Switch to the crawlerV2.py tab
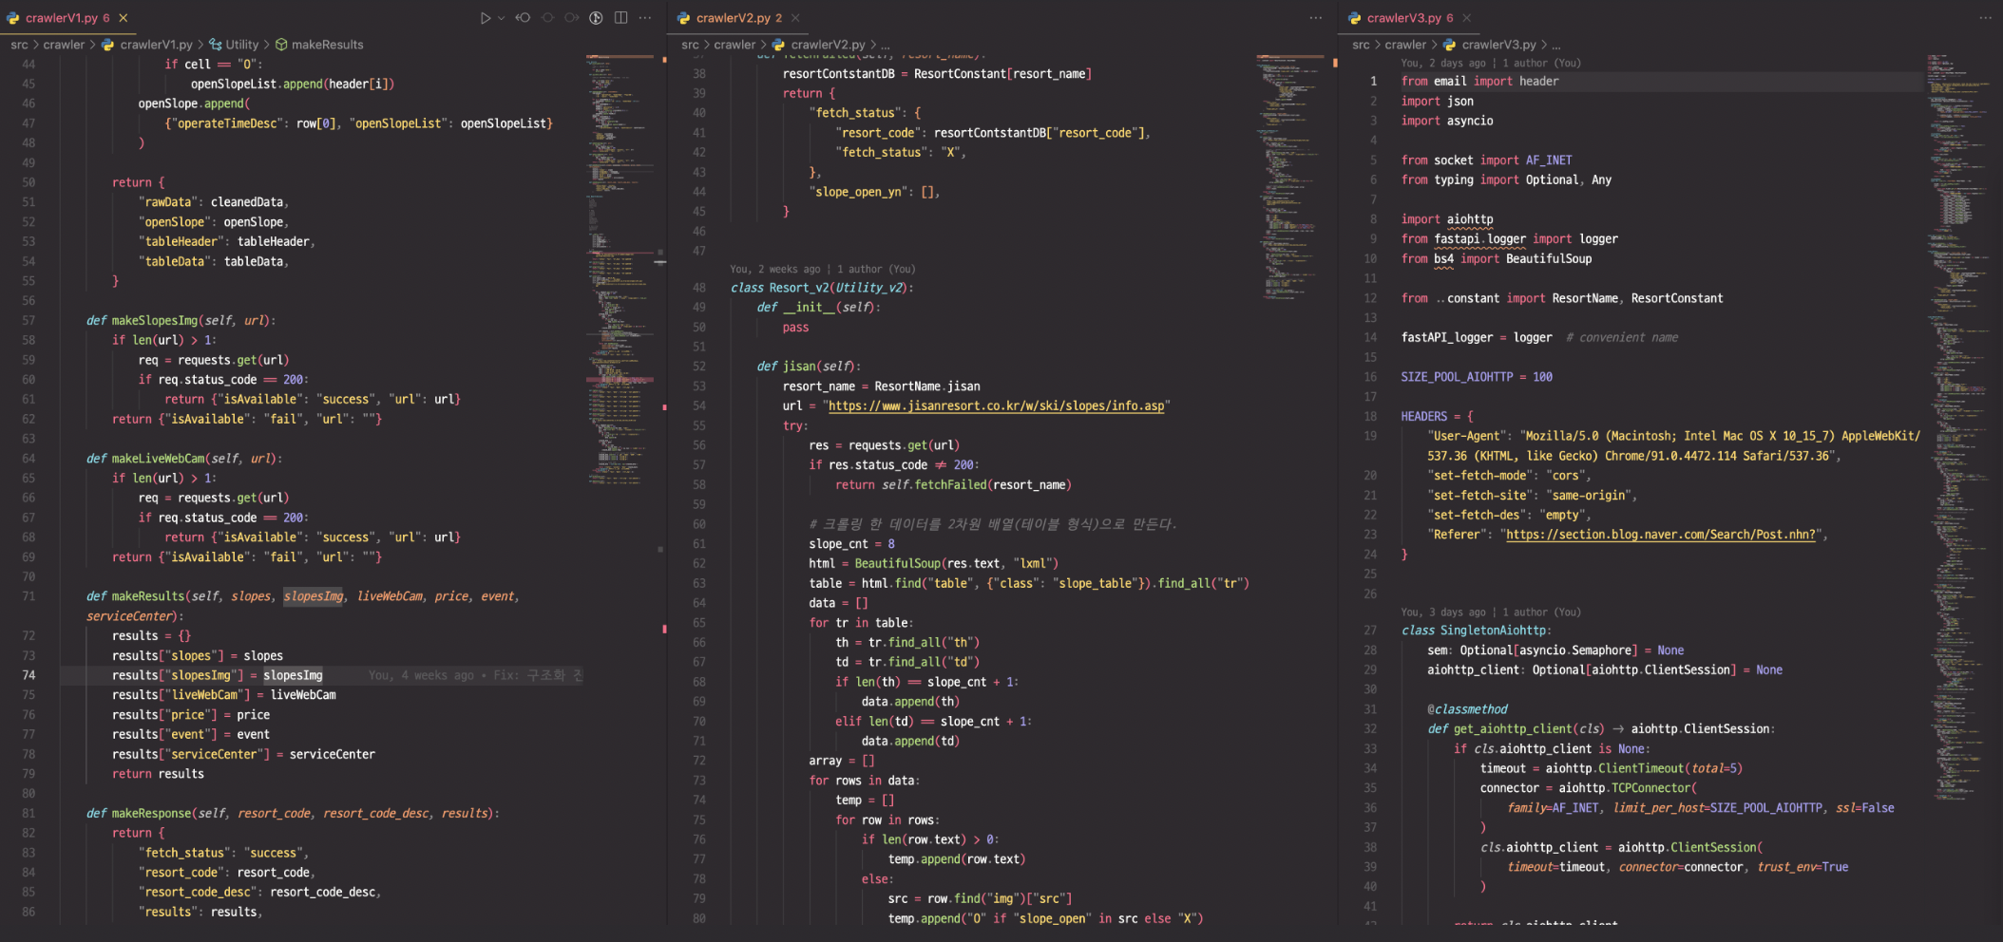This screenshot has width=2003, height=942. [x=732, y=18]
